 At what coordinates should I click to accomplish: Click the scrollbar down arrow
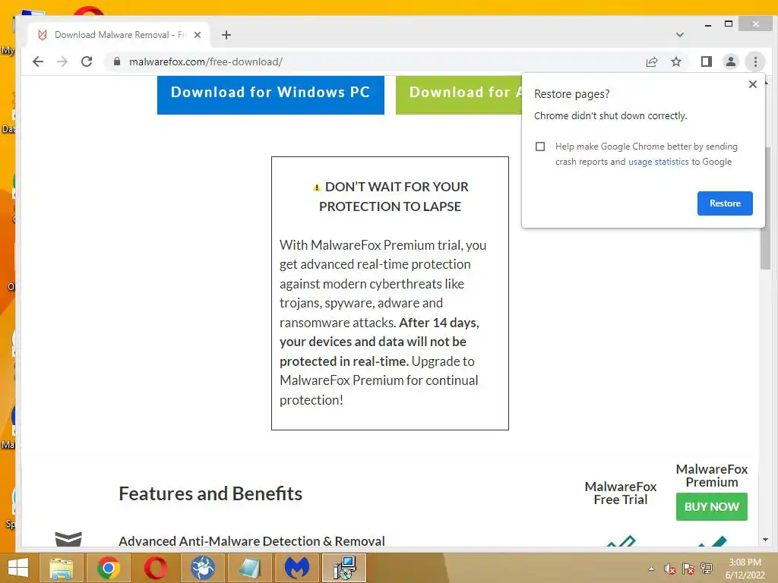pos(765,540)
